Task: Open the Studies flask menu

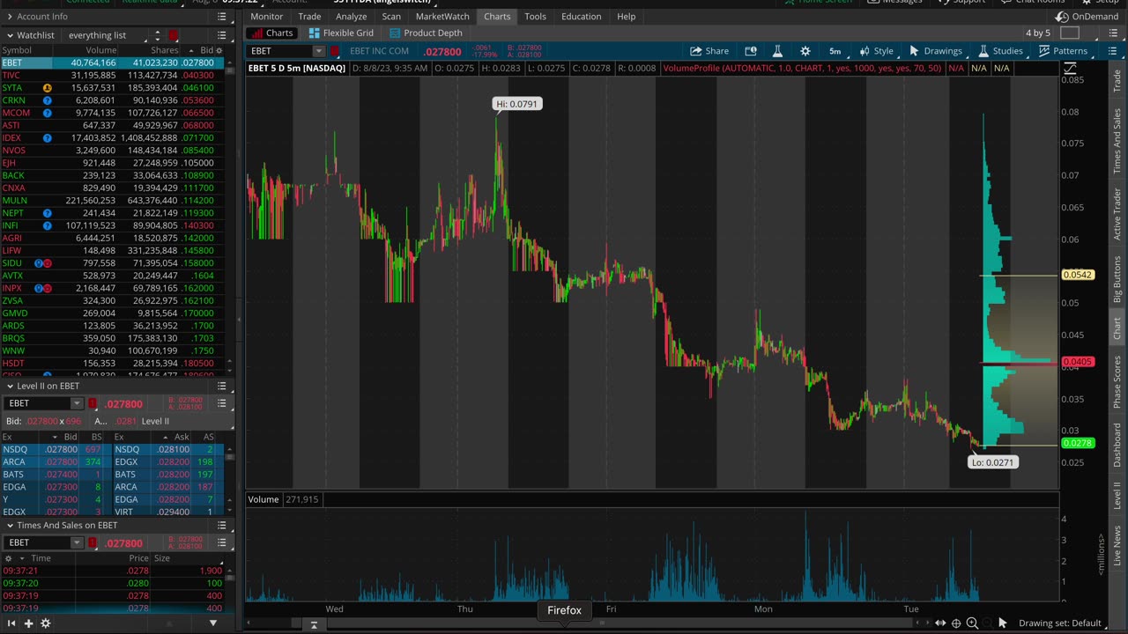Action: (x=1000, y=51)
